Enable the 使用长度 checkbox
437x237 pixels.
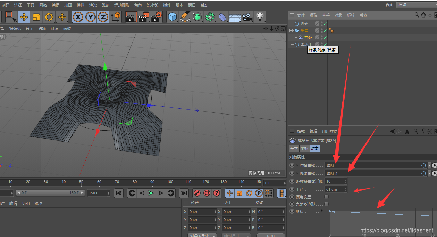click(x=326, y=197)
